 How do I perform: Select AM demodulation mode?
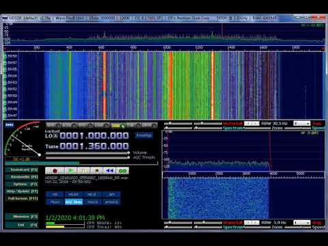(54, 125)
